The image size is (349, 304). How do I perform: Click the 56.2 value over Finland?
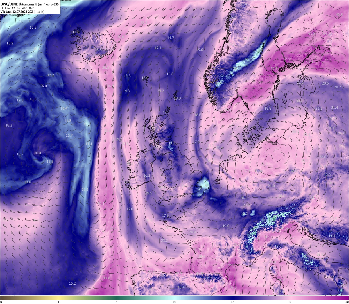click(288, 58)
